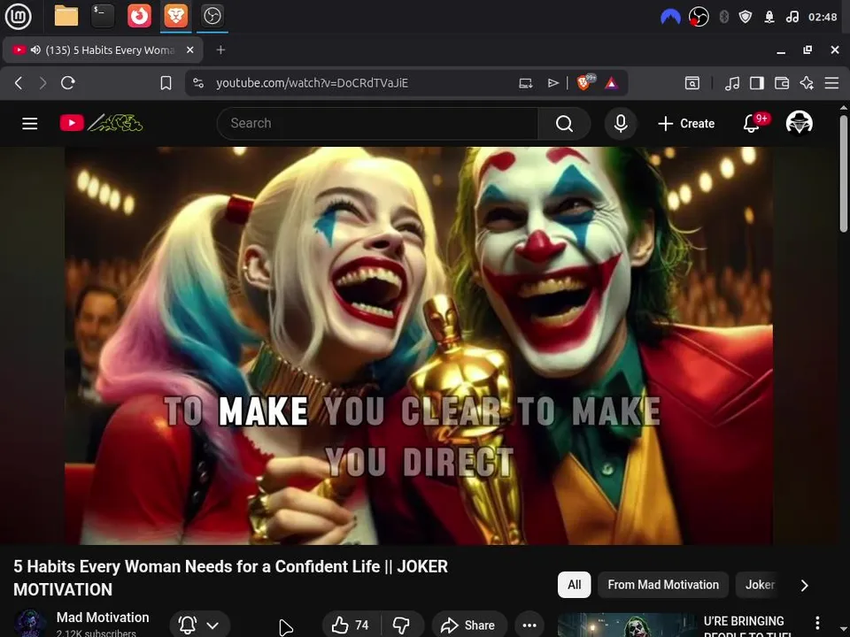This screenshot has height=637, width=850.
Task: Open the YouTube account avatar menu
Action: (799, 123)
